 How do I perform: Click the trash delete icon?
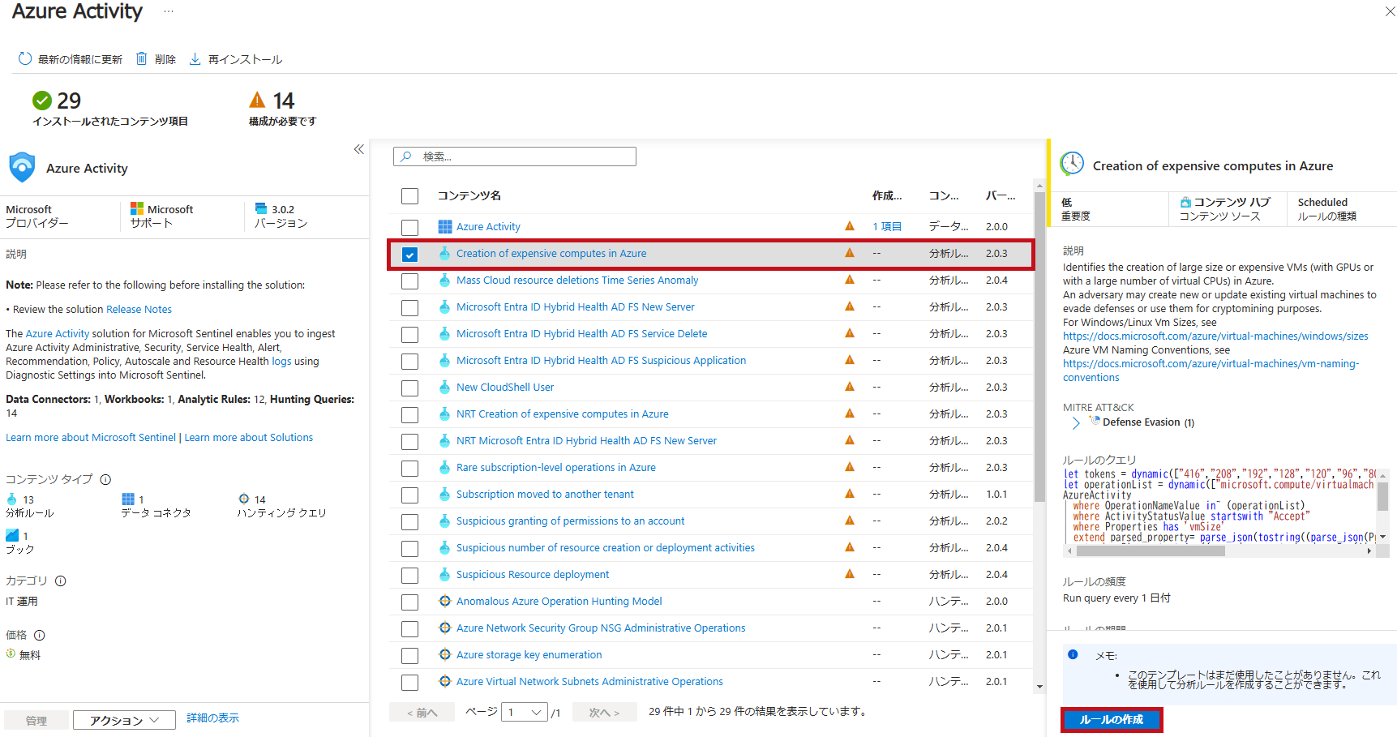142,59
